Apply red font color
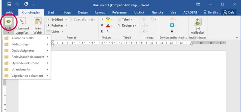Image resolution: width=241 pixels, height=112 pixels. [108, 25]
